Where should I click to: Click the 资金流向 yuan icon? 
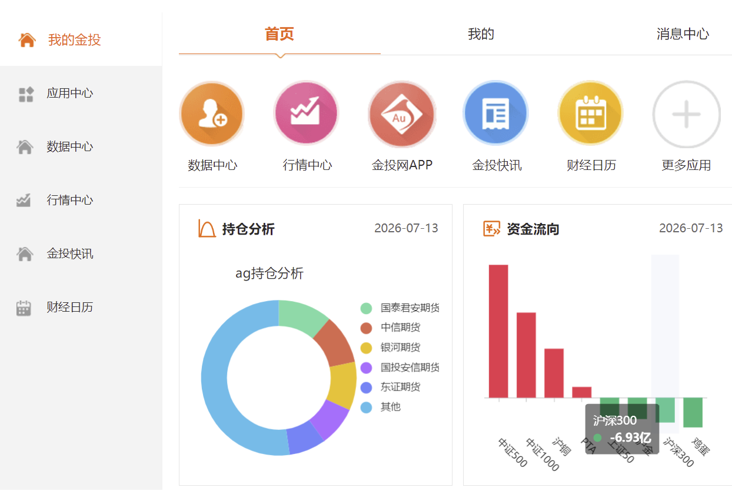[x=492, y=229]
